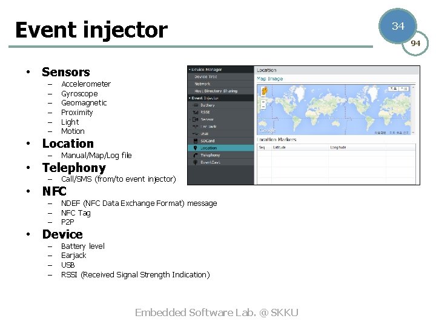436x327 pixels.
Task: Click the Sensor device icon
Action: tap(196, 119)
